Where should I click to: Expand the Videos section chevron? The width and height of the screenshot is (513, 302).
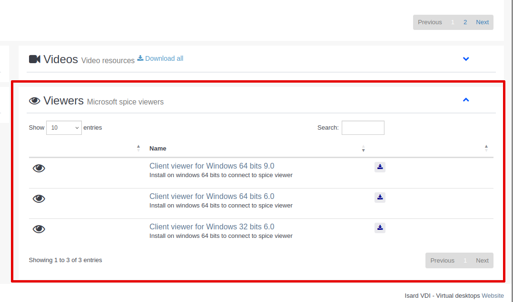466,59
